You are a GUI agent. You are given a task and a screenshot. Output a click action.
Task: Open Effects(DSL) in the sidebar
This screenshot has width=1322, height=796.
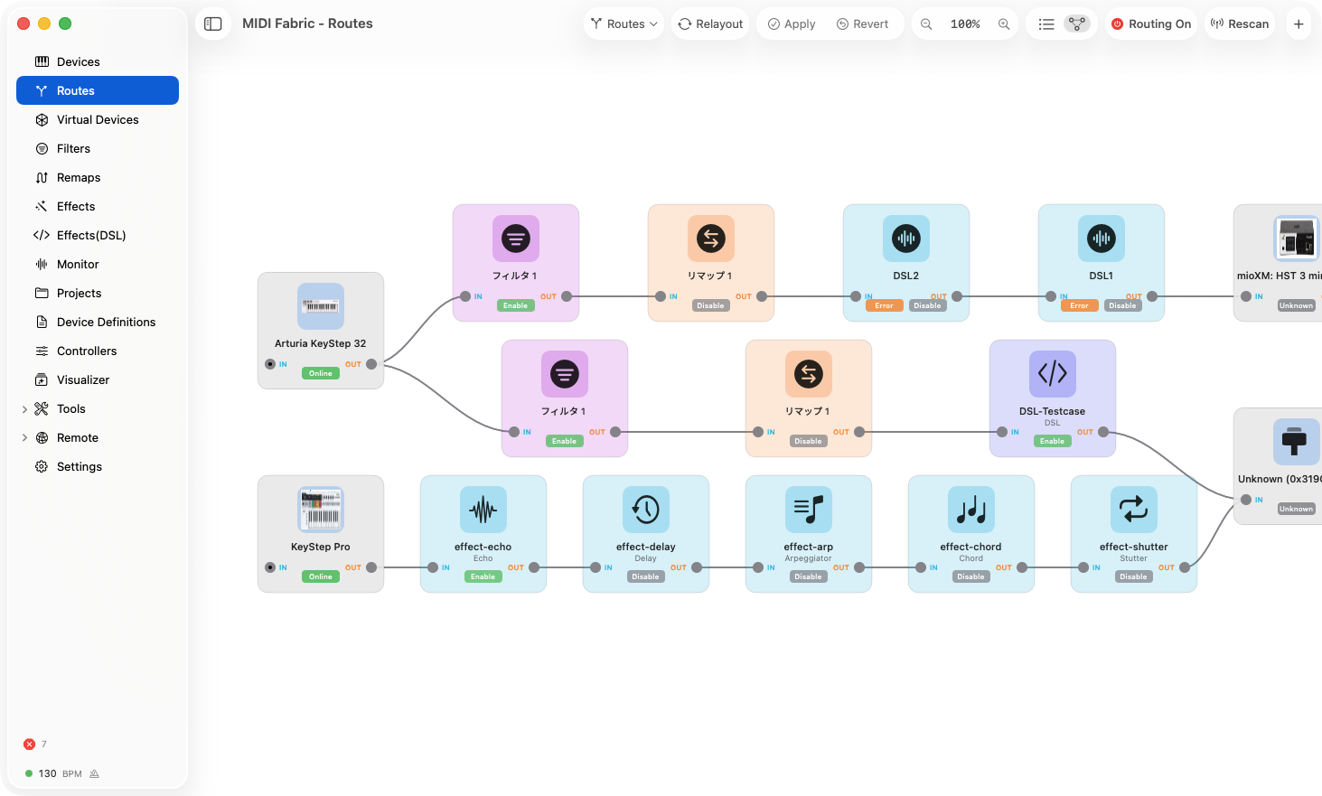pyautogui.click(x=98, y=236)
